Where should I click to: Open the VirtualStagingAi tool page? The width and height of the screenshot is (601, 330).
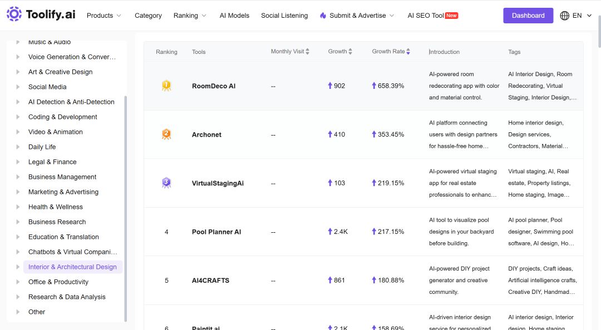tap(218, 183)
